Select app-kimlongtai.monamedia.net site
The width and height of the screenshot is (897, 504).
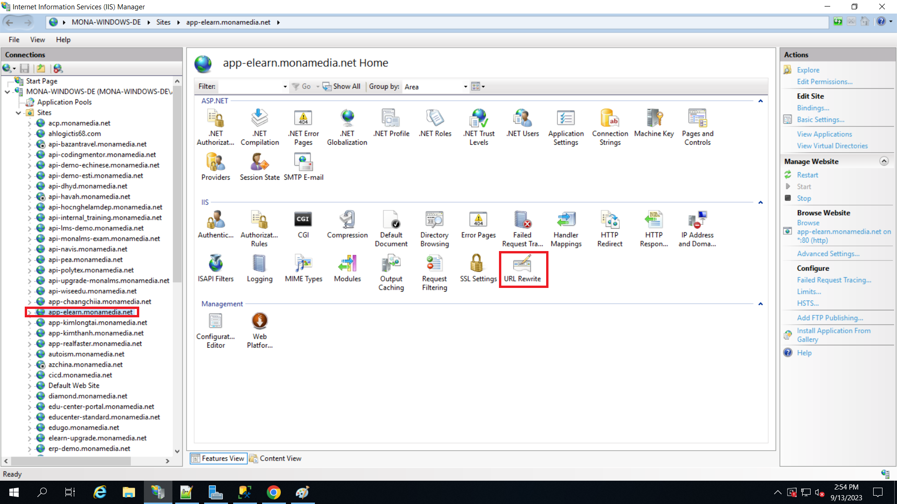pos(98,322)
